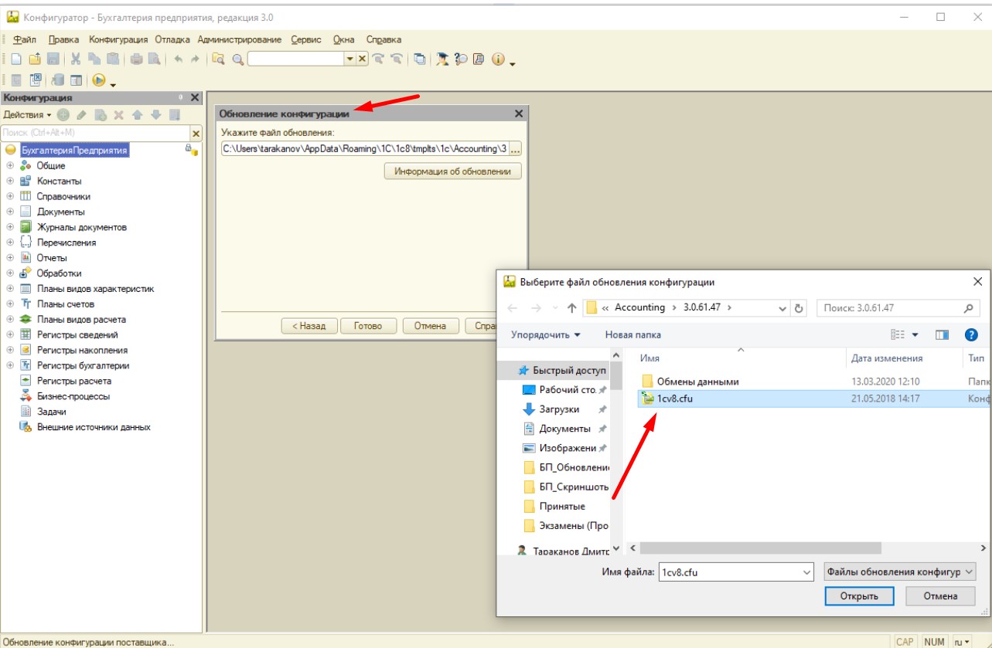Open the Файл menu

coord(25,39)
